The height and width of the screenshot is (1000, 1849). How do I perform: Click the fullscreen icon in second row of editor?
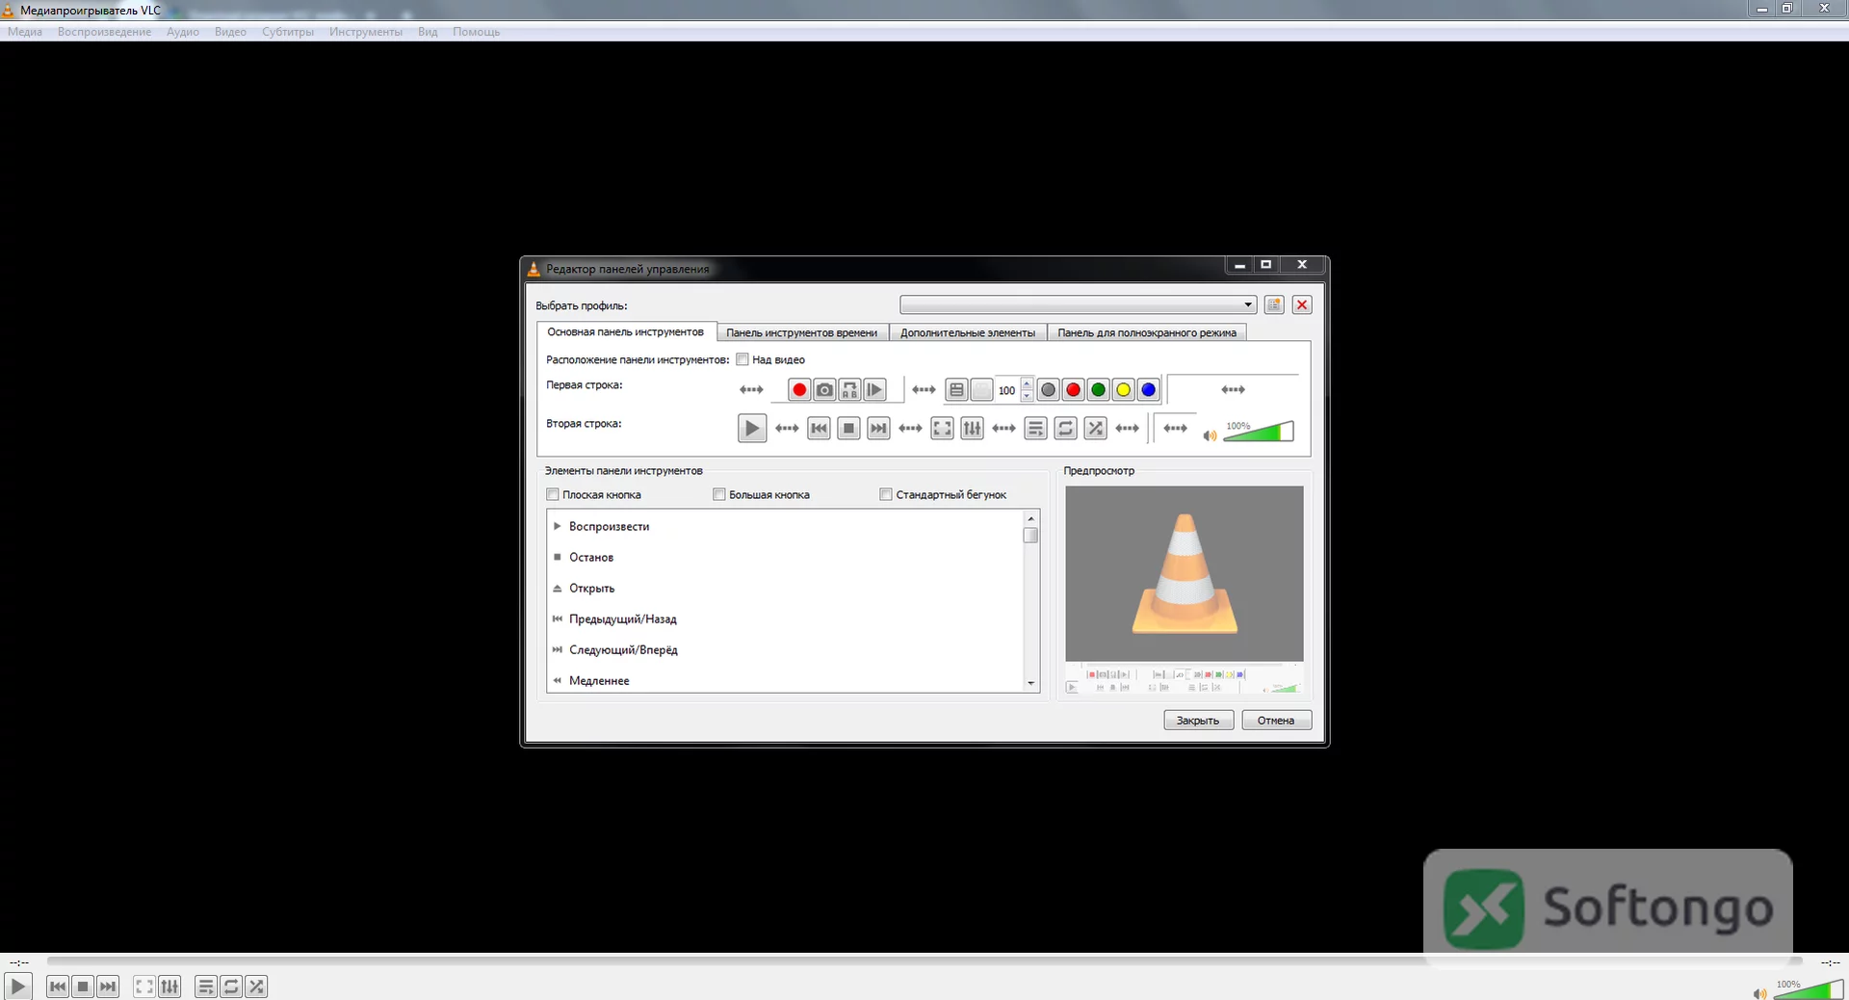942,429
